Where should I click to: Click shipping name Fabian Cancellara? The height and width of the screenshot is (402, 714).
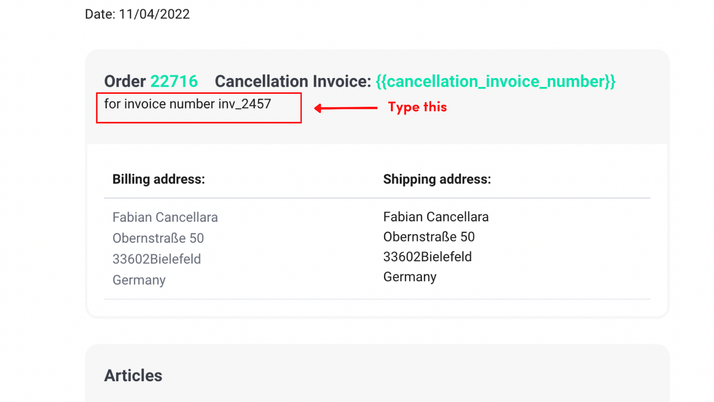[x=436, y=217]
